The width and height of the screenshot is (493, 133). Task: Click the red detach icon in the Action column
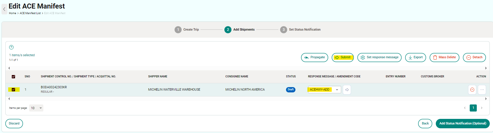click(x=472, y=90)
